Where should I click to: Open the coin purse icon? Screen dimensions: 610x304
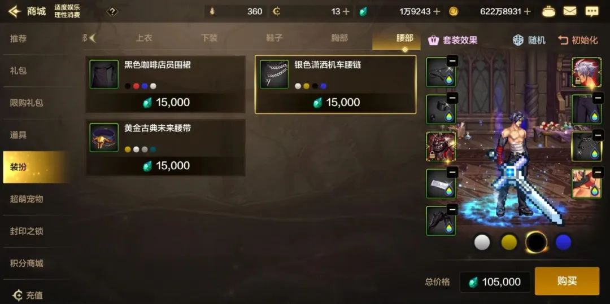[x=549, y=12]
